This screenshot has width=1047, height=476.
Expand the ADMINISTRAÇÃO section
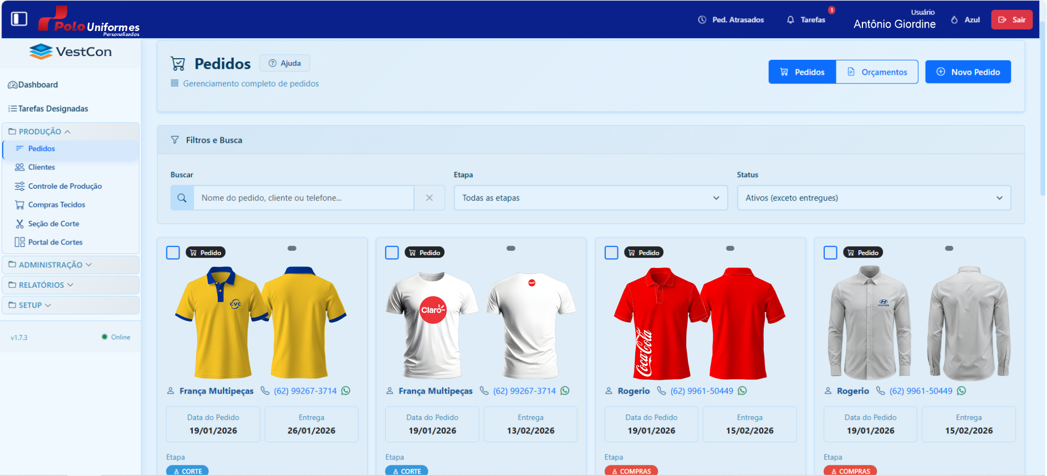pos(71,265)
